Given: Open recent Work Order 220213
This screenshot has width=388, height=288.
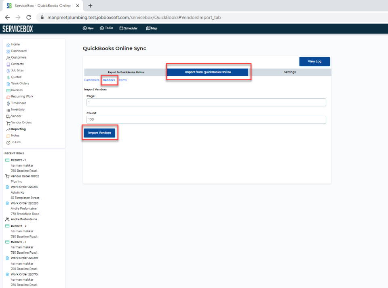Looking at the screenshot, I should (24, 187).
